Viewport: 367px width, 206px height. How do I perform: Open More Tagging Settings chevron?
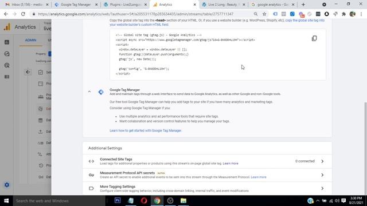click(x=322, y=188)
